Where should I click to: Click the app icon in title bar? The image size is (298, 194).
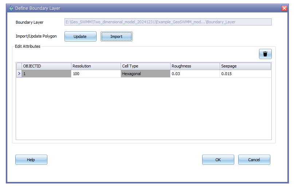tap(11, 8)
